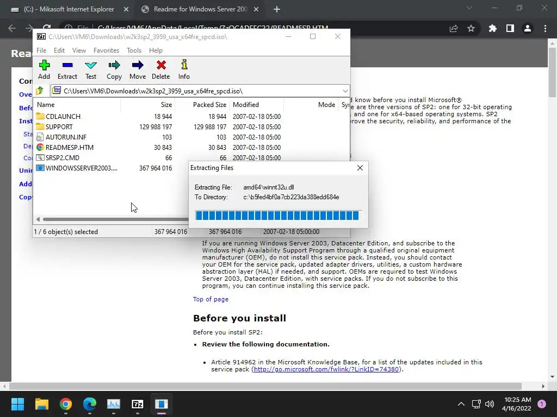Click the page vertical scrollbar thumb
The image size is (557, 417).
553,72
